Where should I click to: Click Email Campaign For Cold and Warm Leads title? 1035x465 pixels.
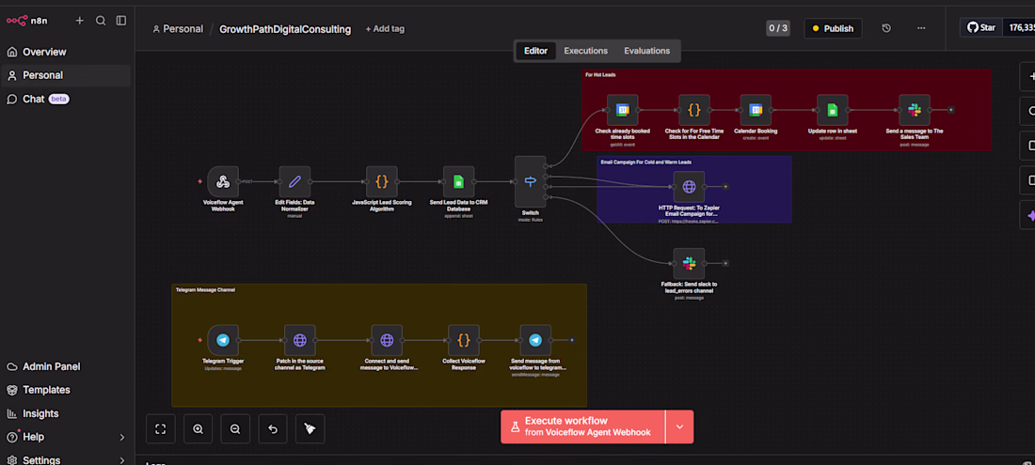tap(646, 162)
